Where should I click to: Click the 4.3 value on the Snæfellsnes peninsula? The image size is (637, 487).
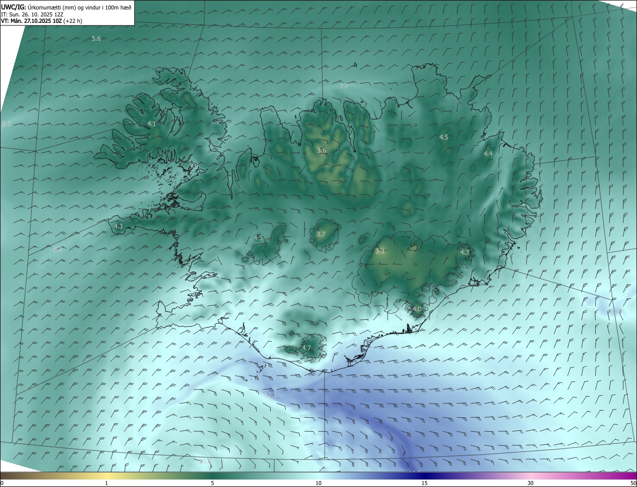click(118, 226)
